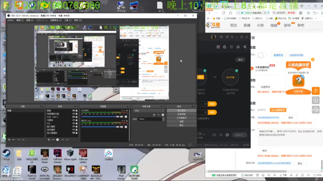This screenshot has width=323, height=181.
Task: Click 退出 button in Douyu companion
Action: [x=240, y=60]
